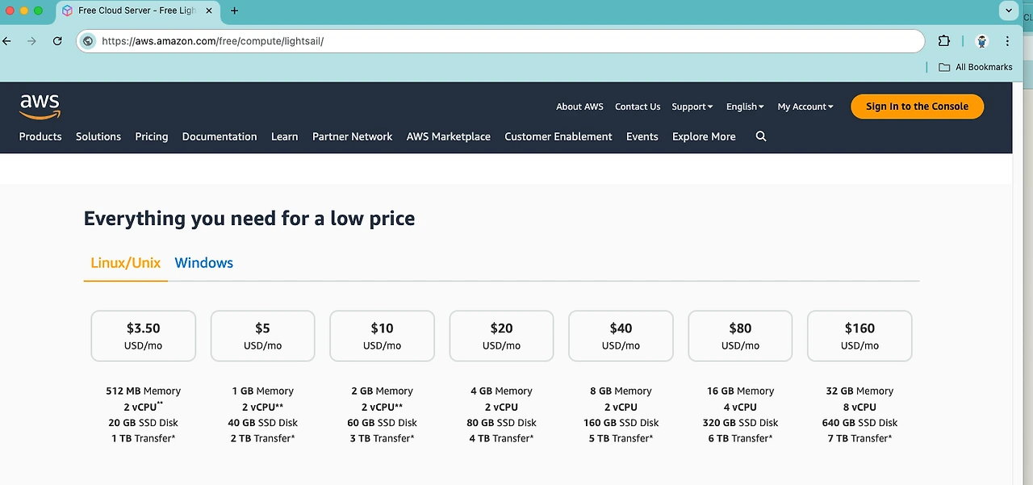Click the address bar URL field
This screenshot has width=1033, height=485.
(x=500, y=41)
